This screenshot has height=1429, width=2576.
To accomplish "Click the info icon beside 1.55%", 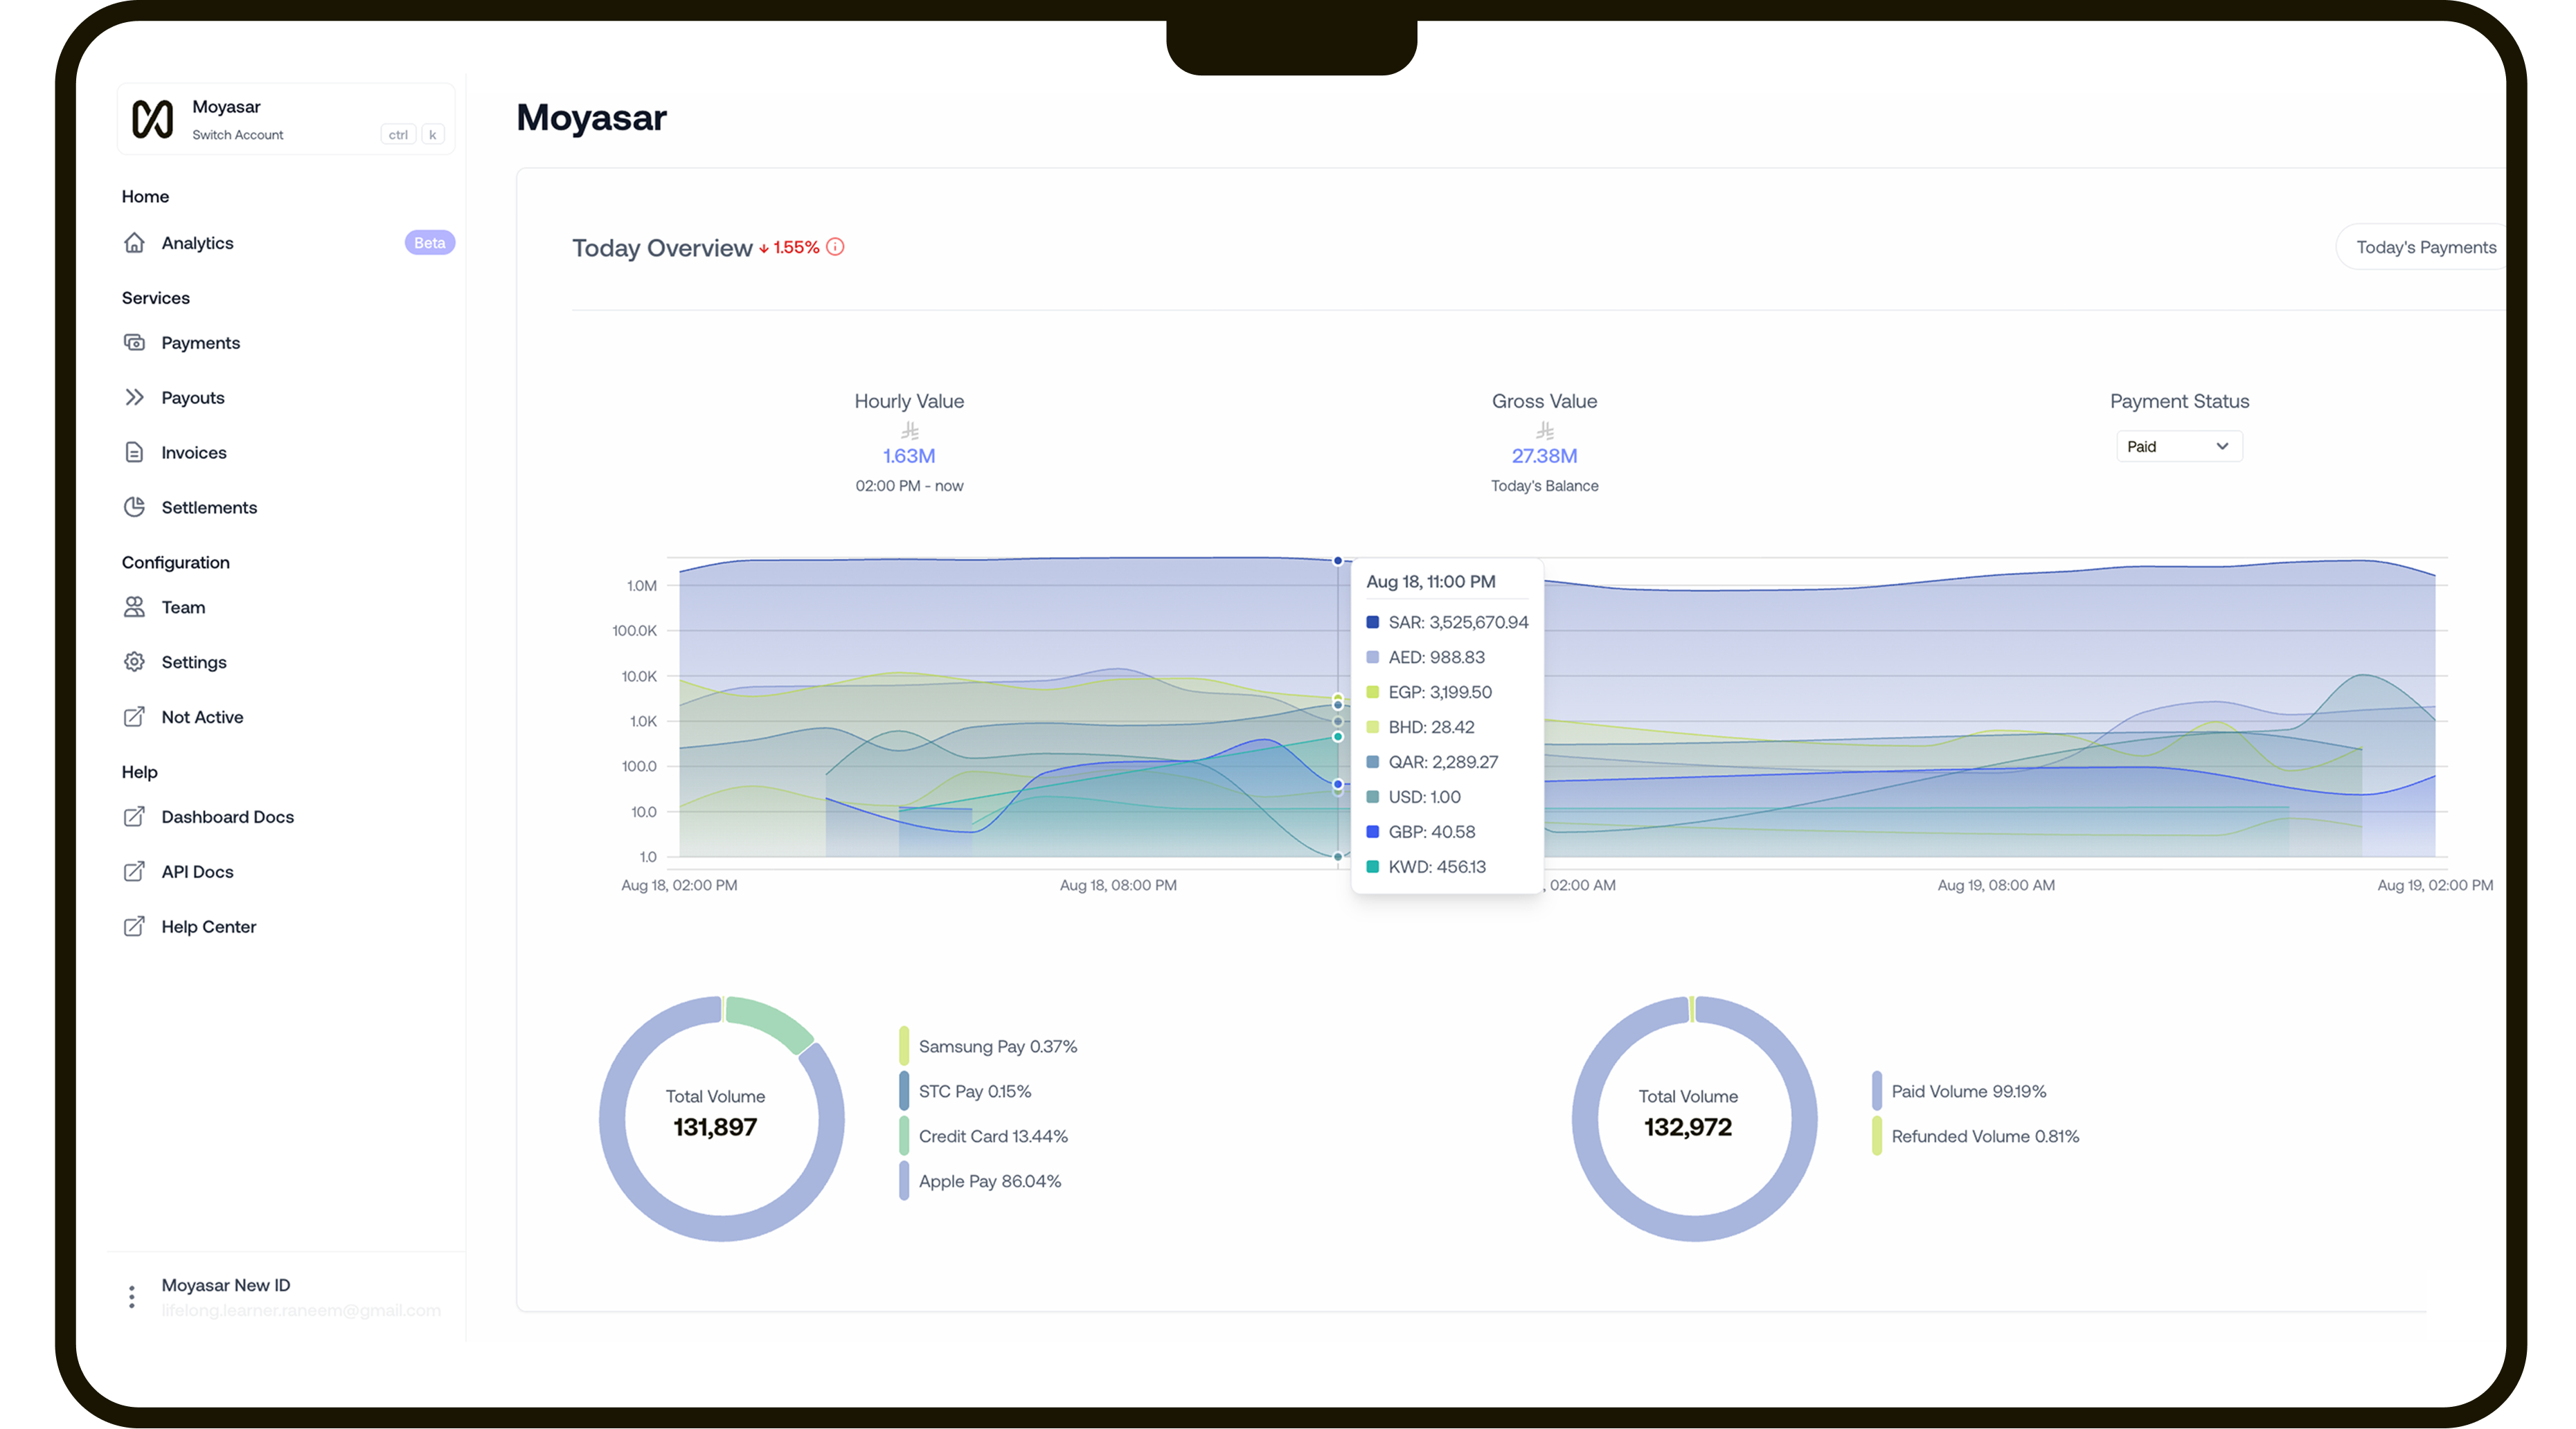I will (835, 247).
